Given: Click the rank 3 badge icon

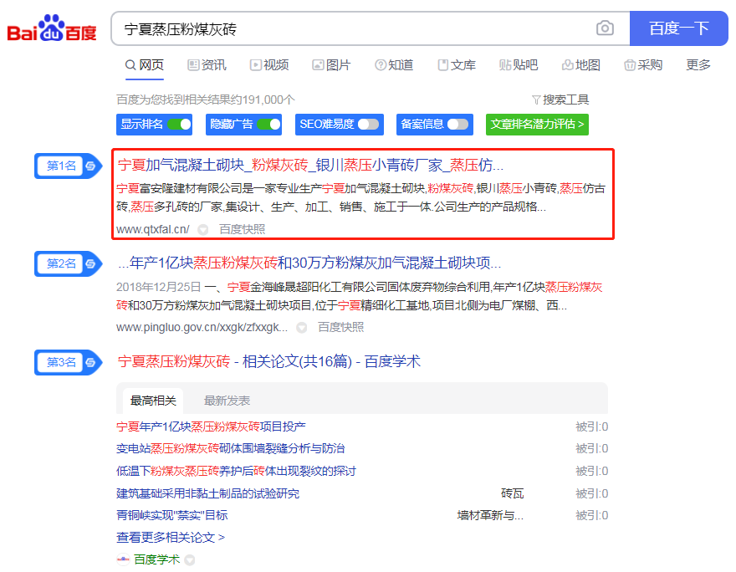Looking at the screenshot, I should tap(90, 362).
